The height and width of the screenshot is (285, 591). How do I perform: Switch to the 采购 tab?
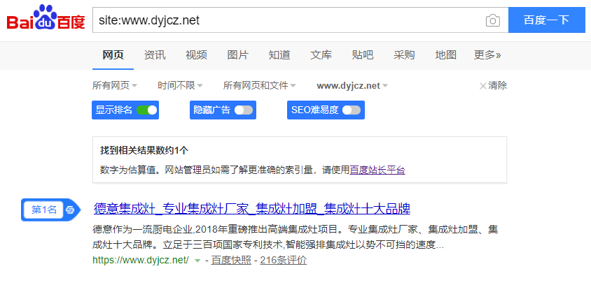pyautogui.click(x=404, y=55)
